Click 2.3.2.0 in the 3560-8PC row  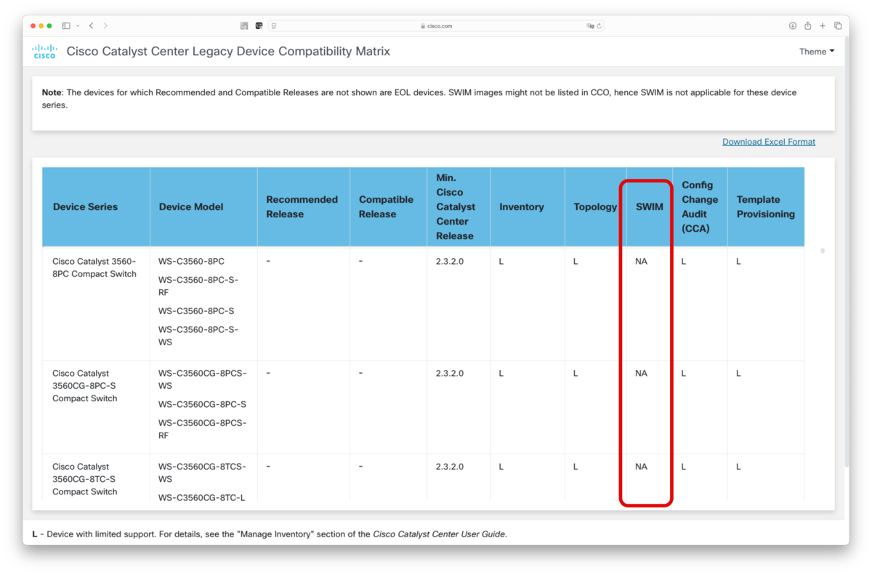(450, 261)
